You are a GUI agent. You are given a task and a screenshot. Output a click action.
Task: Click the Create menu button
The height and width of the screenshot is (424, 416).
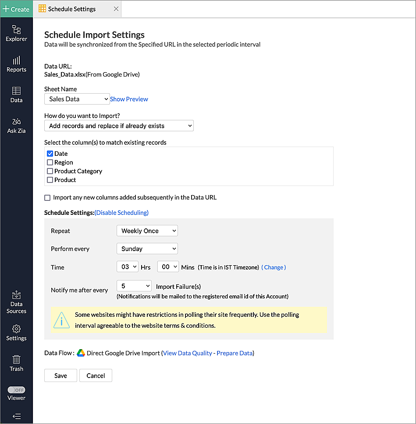coord(16,9)
